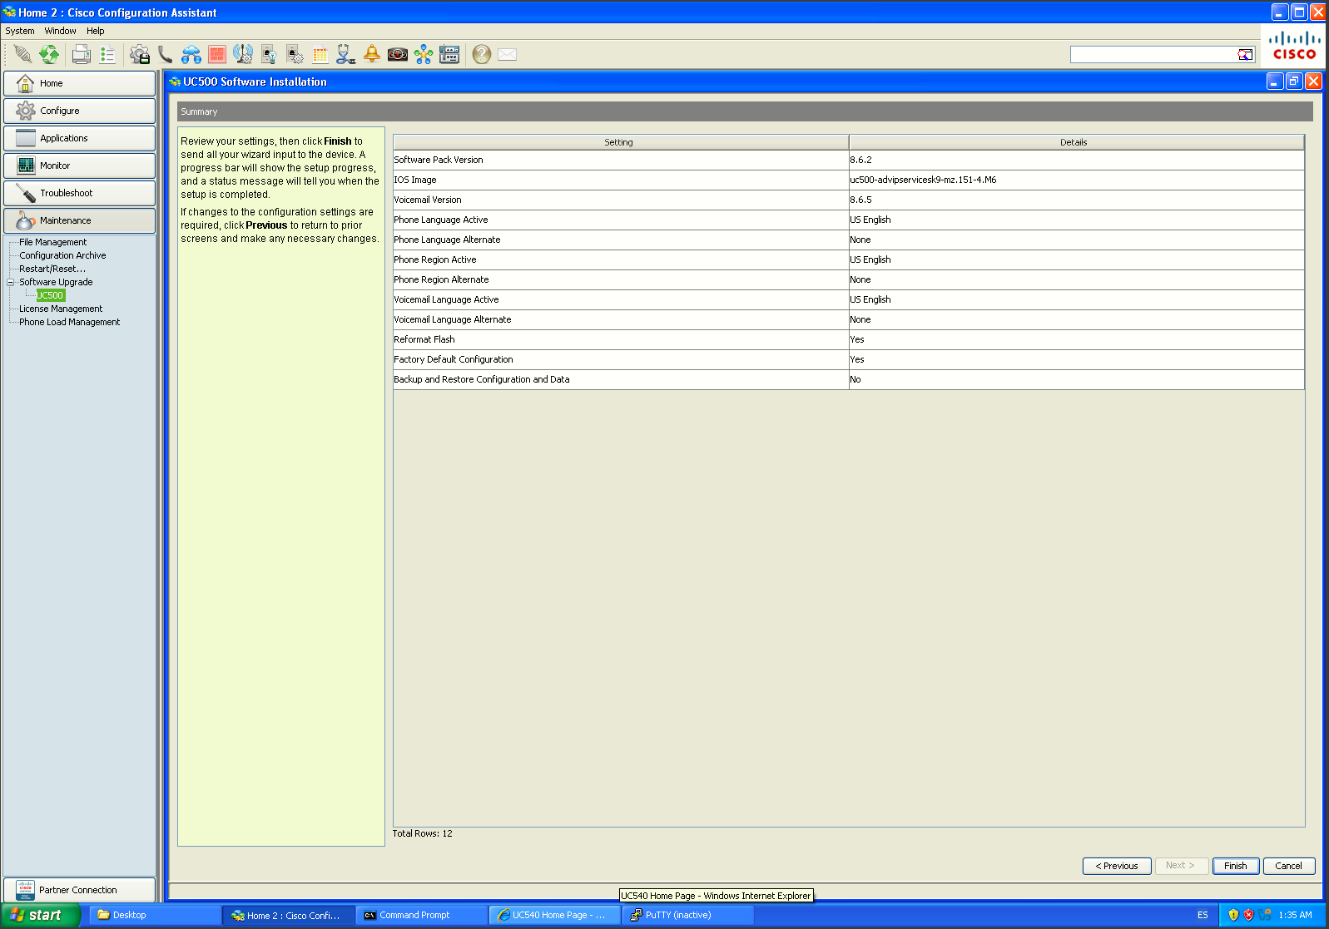The image size is (1329, 929).
Task: Select Phone Load Management in the tree
Action: point(69,322)
